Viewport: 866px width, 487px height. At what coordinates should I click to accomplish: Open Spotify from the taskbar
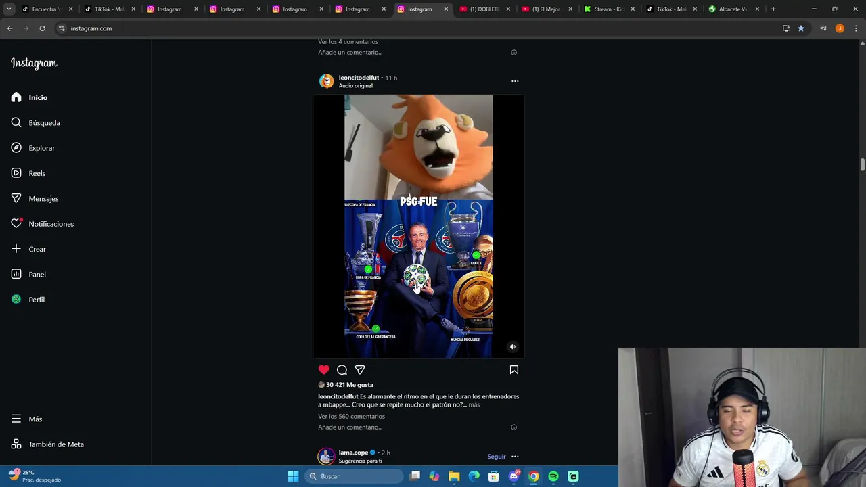tap(553, 476)
